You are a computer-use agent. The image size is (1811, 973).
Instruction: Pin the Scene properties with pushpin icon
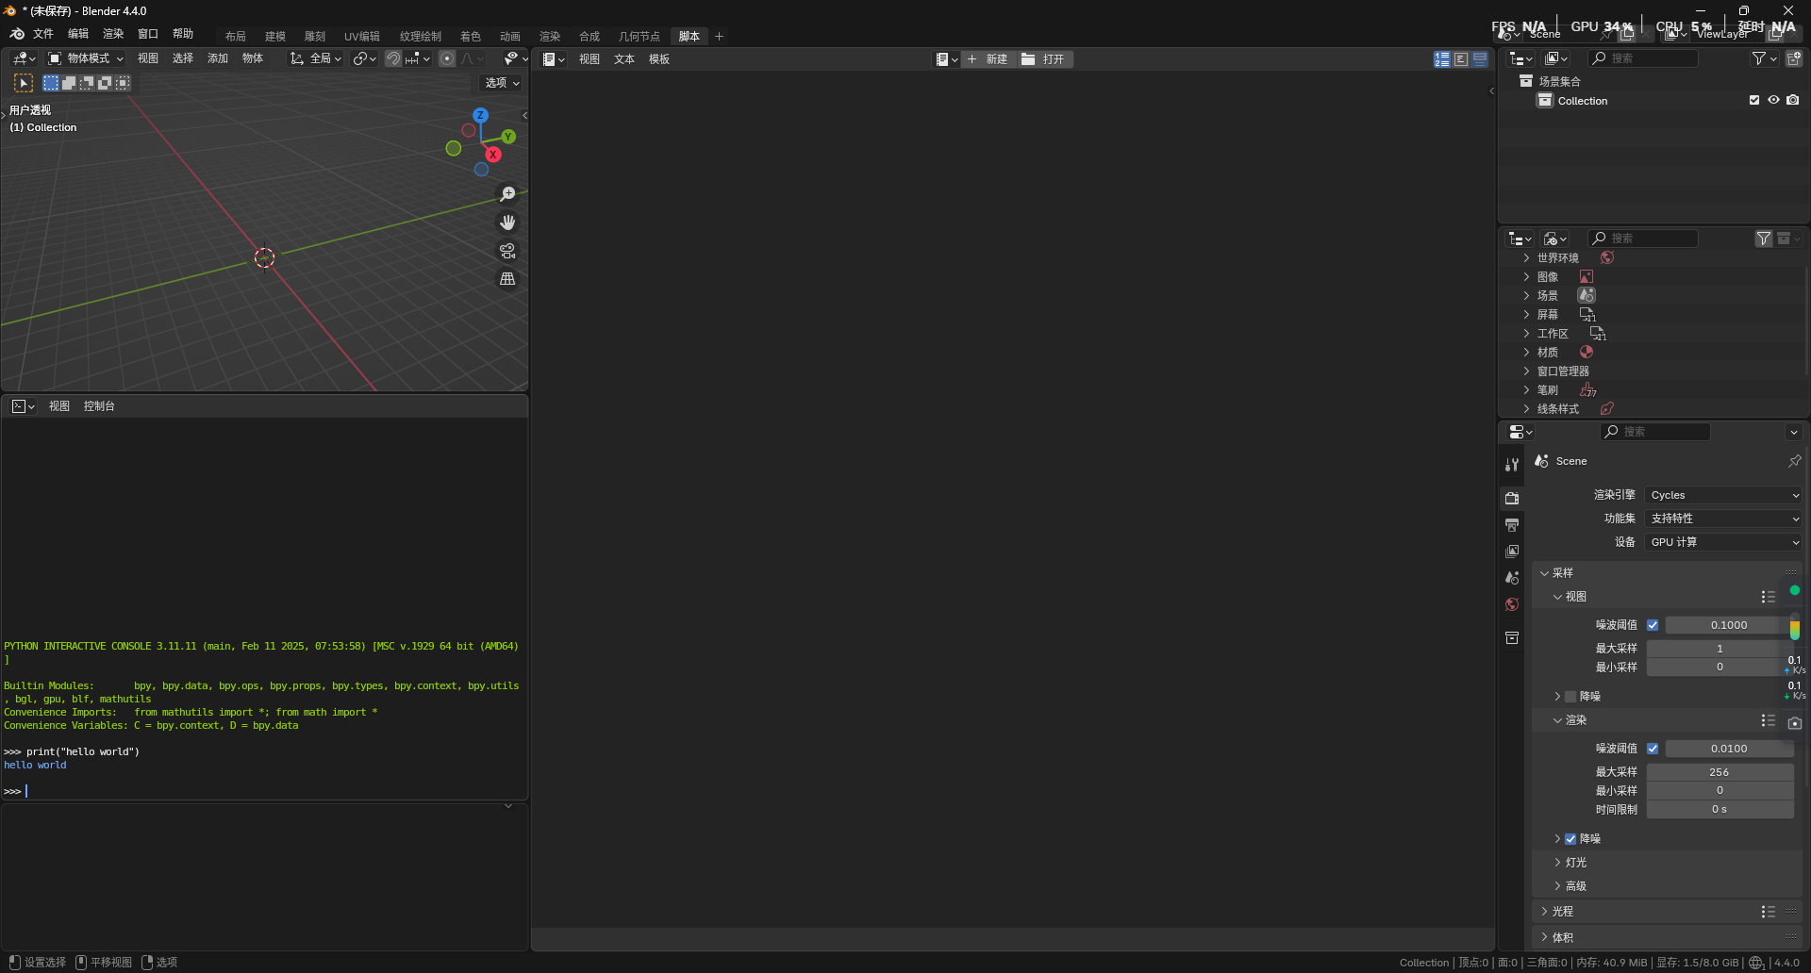1794,461
